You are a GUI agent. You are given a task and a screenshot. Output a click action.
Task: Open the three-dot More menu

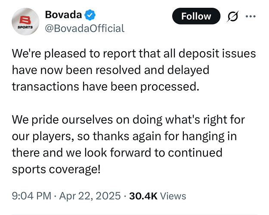(250, 17)
